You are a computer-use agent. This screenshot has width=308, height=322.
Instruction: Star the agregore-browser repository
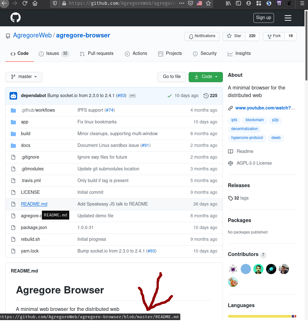tap(234, 36)
